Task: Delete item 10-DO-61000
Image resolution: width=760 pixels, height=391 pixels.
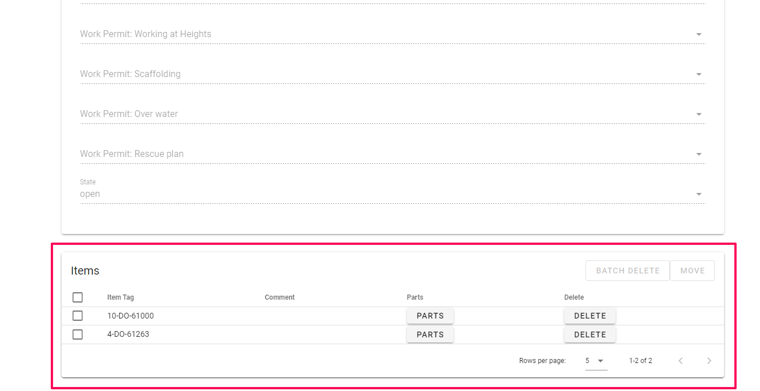Action: coord(590,316)
